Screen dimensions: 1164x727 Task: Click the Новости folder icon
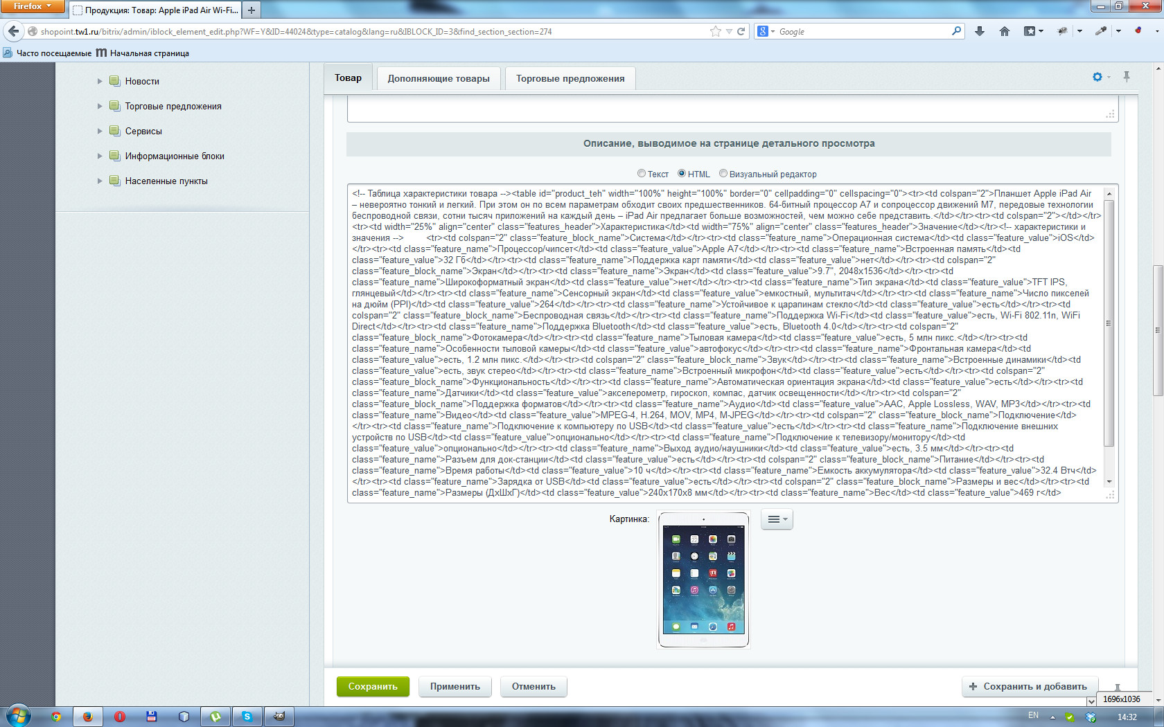[114, 81]
